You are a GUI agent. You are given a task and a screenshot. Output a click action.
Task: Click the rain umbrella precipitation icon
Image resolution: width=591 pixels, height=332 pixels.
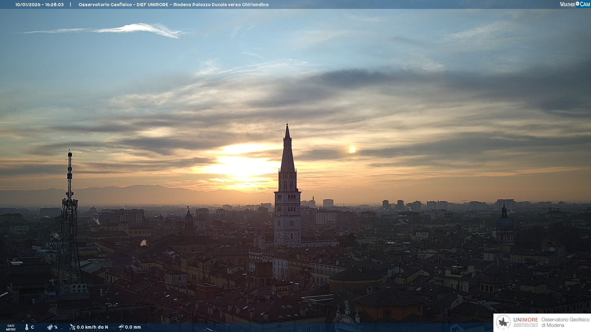pyautogui.click(x=121, y=327)
